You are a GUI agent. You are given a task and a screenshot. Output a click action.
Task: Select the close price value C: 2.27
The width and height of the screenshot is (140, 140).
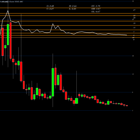coord(50,9)
